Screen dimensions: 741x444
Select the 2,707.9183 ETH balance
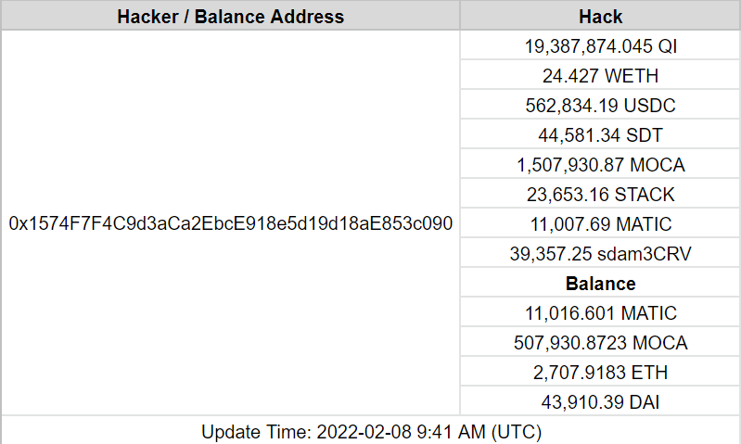pos(600,373)
